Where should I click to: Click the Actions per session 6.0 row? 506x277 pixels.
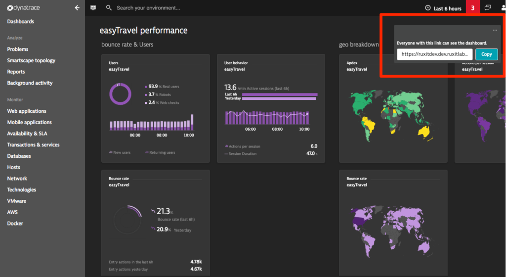tap(271, 146)
